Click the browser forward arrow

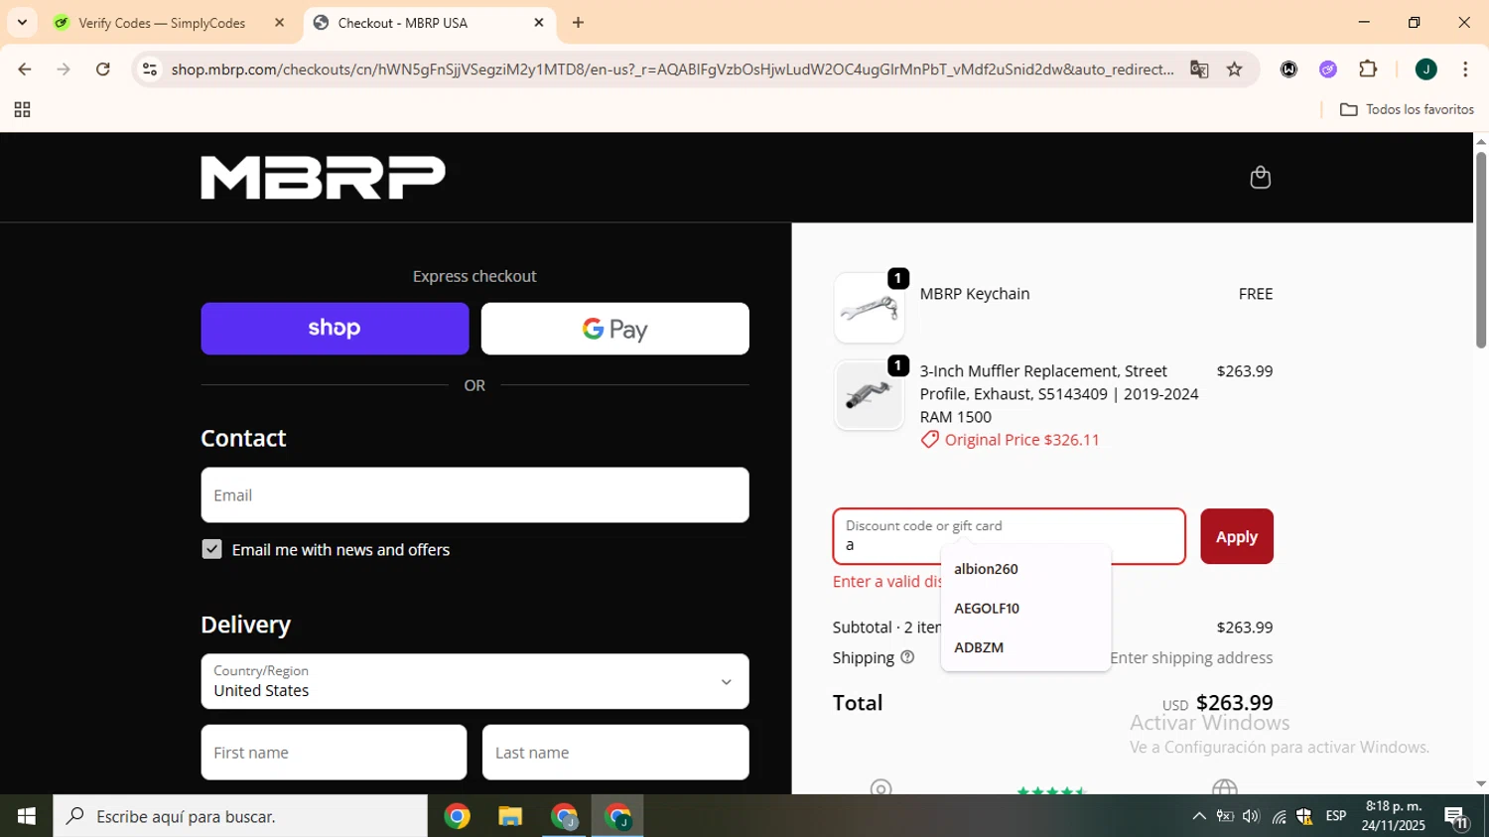(x=64, y=70)
